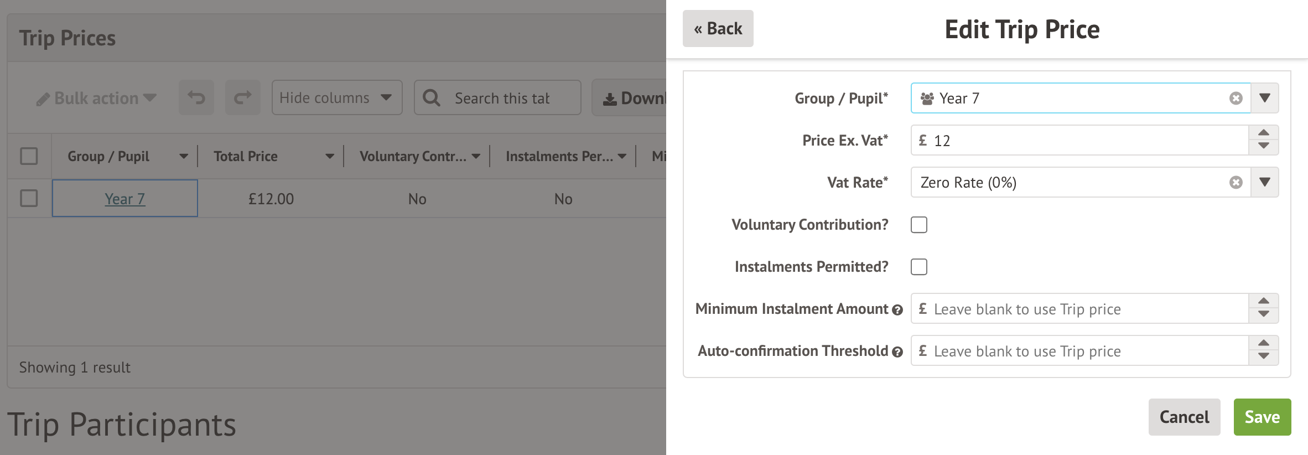
Task: Click Minimum Instalment Amount help icon
Action: 897,310
